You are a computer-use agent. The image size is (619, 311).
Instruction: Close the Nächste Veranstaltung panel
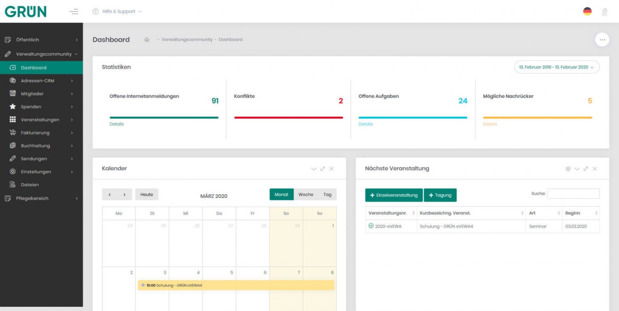594,169
